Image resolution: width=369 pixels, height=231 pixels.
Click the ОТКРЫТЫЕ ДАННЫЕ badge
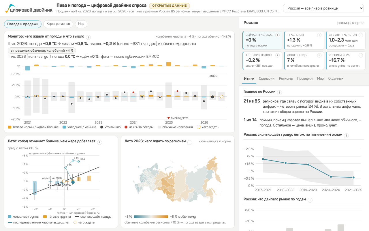(170, 6)
